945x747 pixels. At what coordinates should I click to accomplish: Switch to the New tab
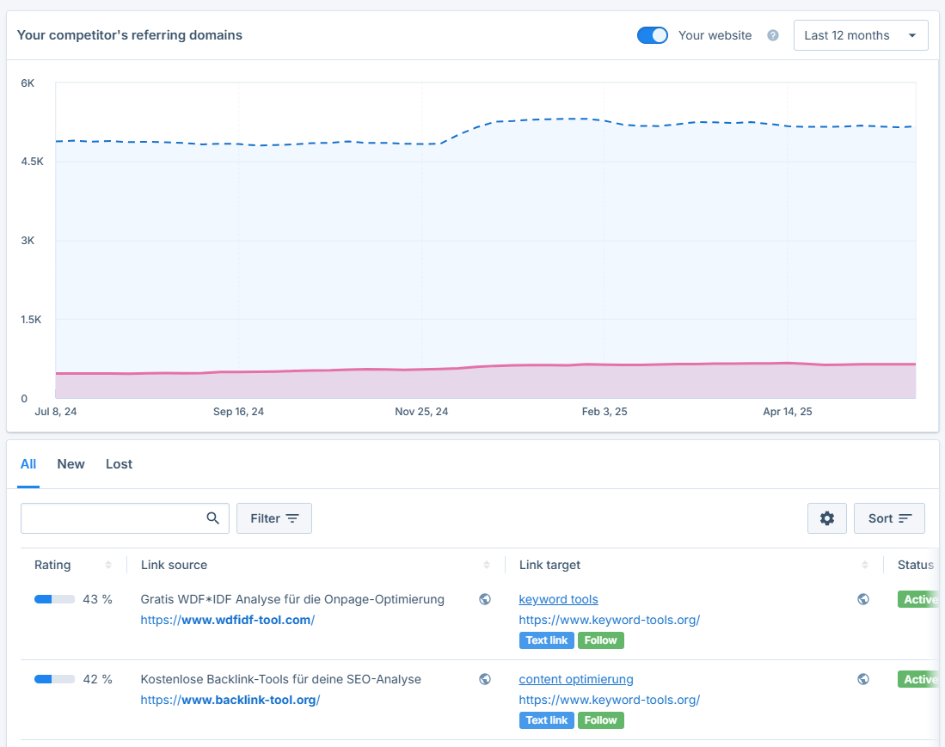coord(71,464)
